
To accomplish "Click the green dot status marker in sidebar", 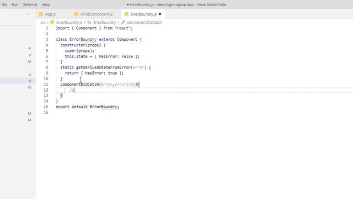I will [29, 48].
